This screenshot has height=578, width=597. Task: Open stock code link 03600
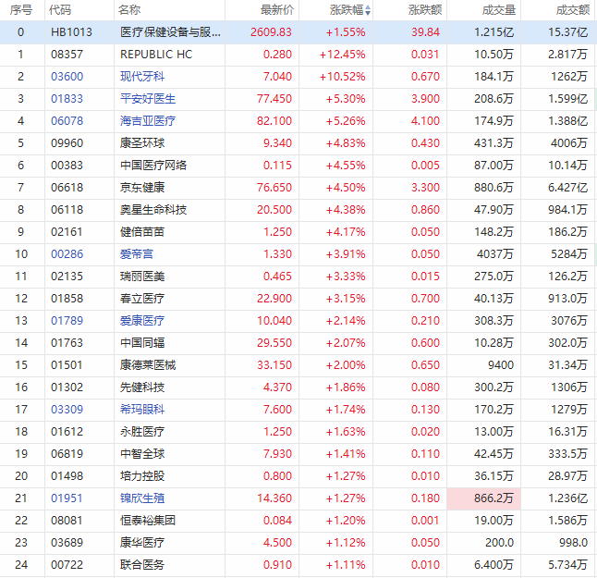pos(67,77)
